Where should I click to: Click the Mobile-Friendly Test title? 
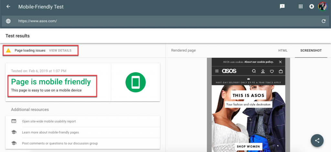click(x=41, y=7)
